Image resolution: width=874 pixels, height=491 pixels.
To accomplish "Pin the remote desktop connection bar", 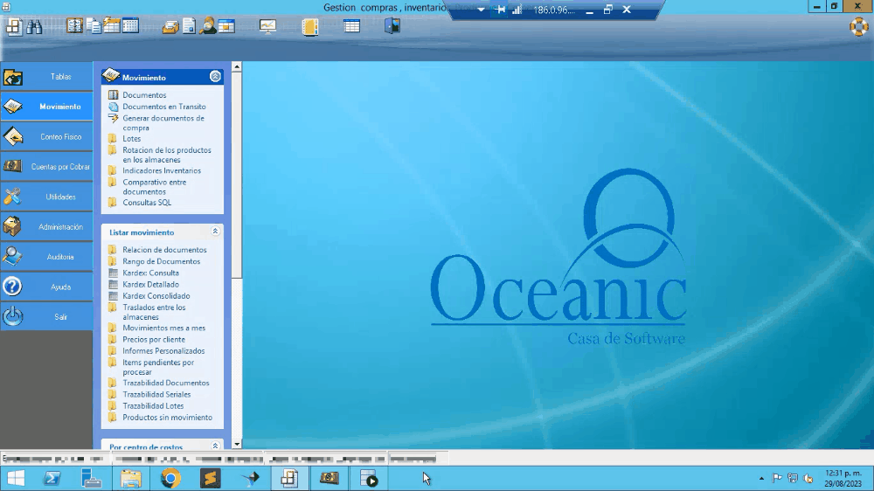I will [501, 10].
